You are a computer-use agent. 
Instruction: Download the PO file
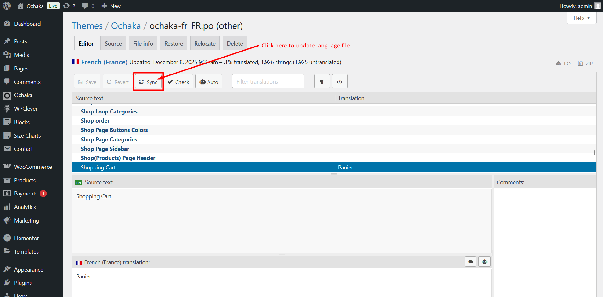coord(563,63)
